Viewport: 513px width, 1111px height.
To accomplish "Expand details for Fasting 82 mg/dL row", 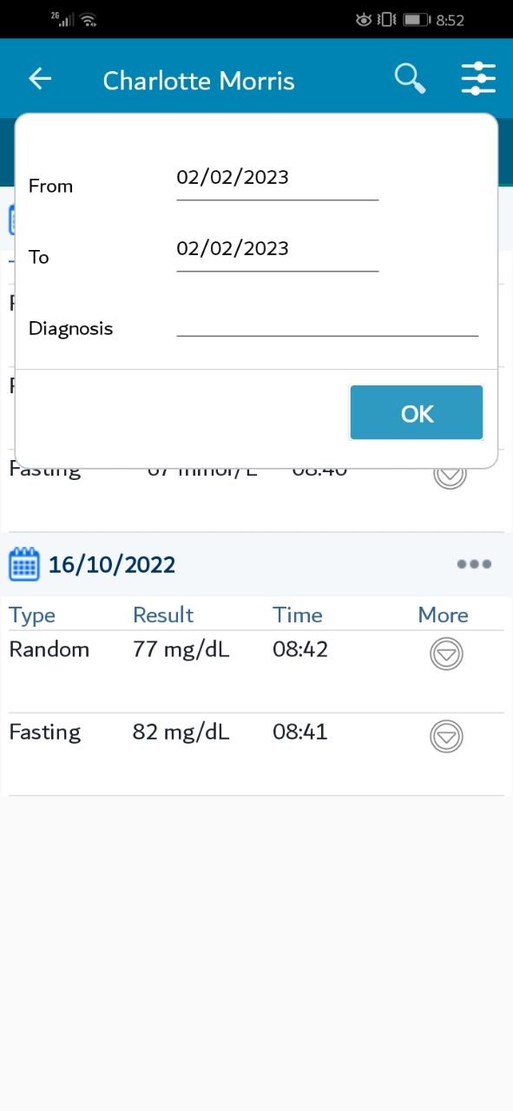I will point(446,736).
